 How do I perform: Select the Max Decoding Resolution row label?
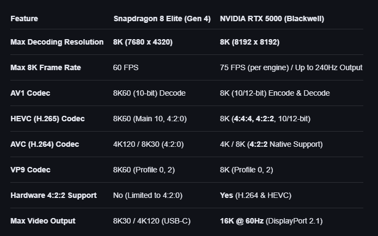[x=57, y=42]
